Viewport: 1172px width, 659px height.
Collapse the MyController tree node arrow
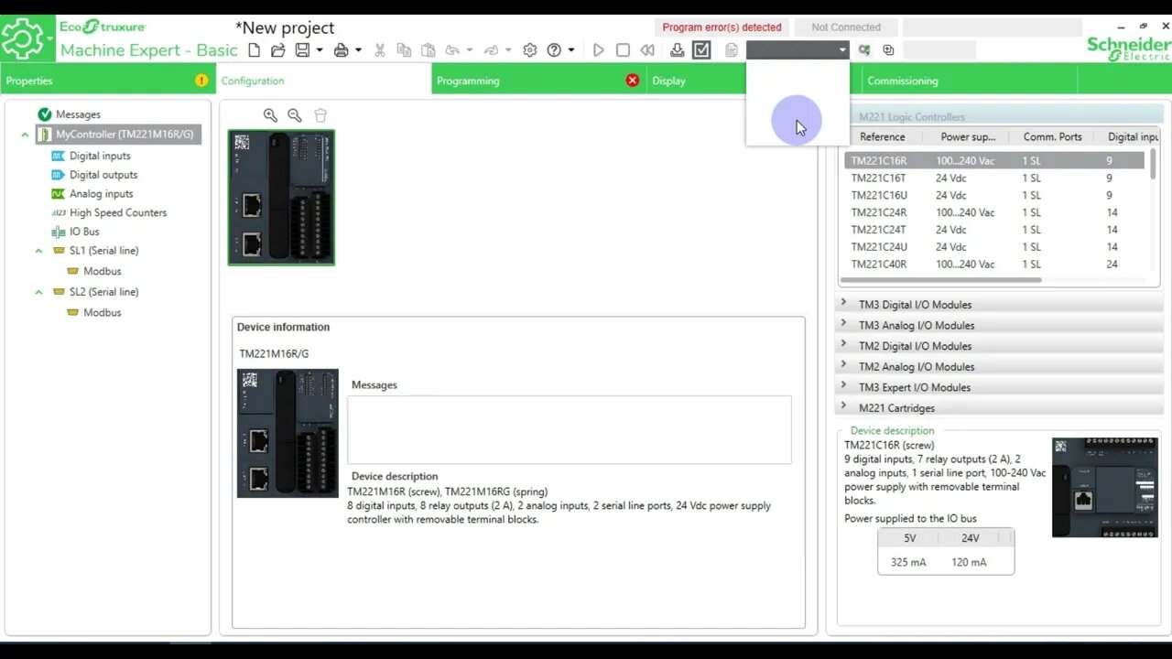(x=25, y=135)
